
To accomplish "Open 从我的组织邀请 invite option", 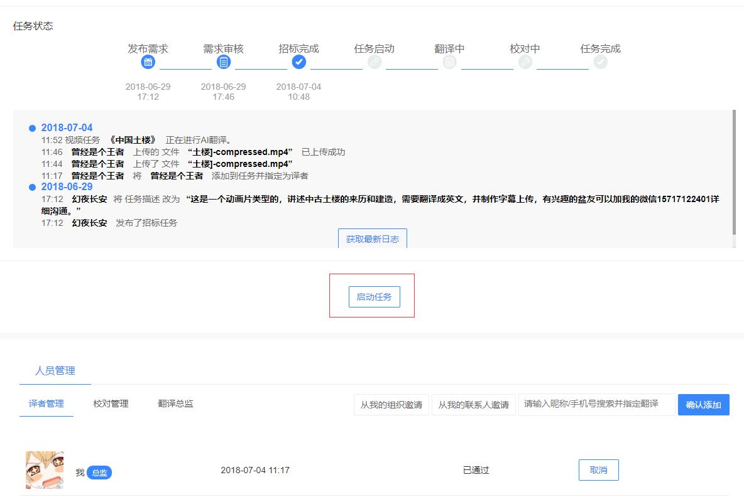I will tap(391, 405).
